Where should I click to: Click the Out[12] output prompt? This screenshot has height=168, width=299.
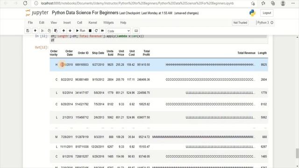point(42,47)
